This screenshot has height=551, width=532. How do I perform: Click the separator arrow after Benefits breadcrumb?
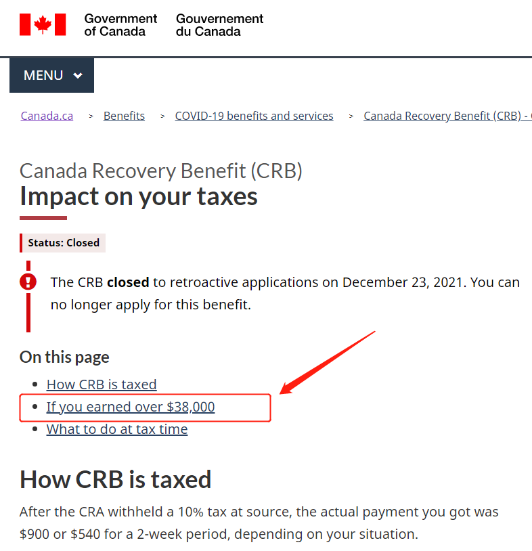click(x=162, y=116)
